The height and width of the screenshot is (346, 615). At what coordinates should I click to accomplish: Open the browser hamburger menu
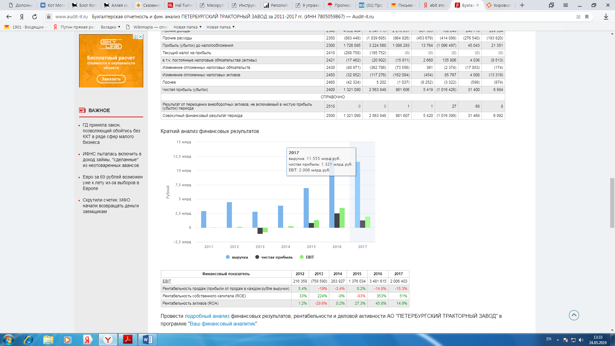pyautogui.click(x=566, y=5)
